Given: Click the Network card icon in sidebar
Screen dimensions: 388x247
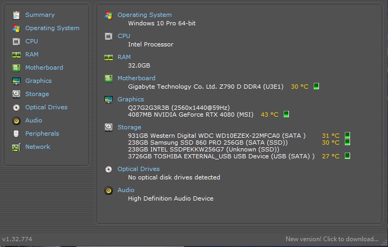Looking at the screenshot, I should 16,147.
